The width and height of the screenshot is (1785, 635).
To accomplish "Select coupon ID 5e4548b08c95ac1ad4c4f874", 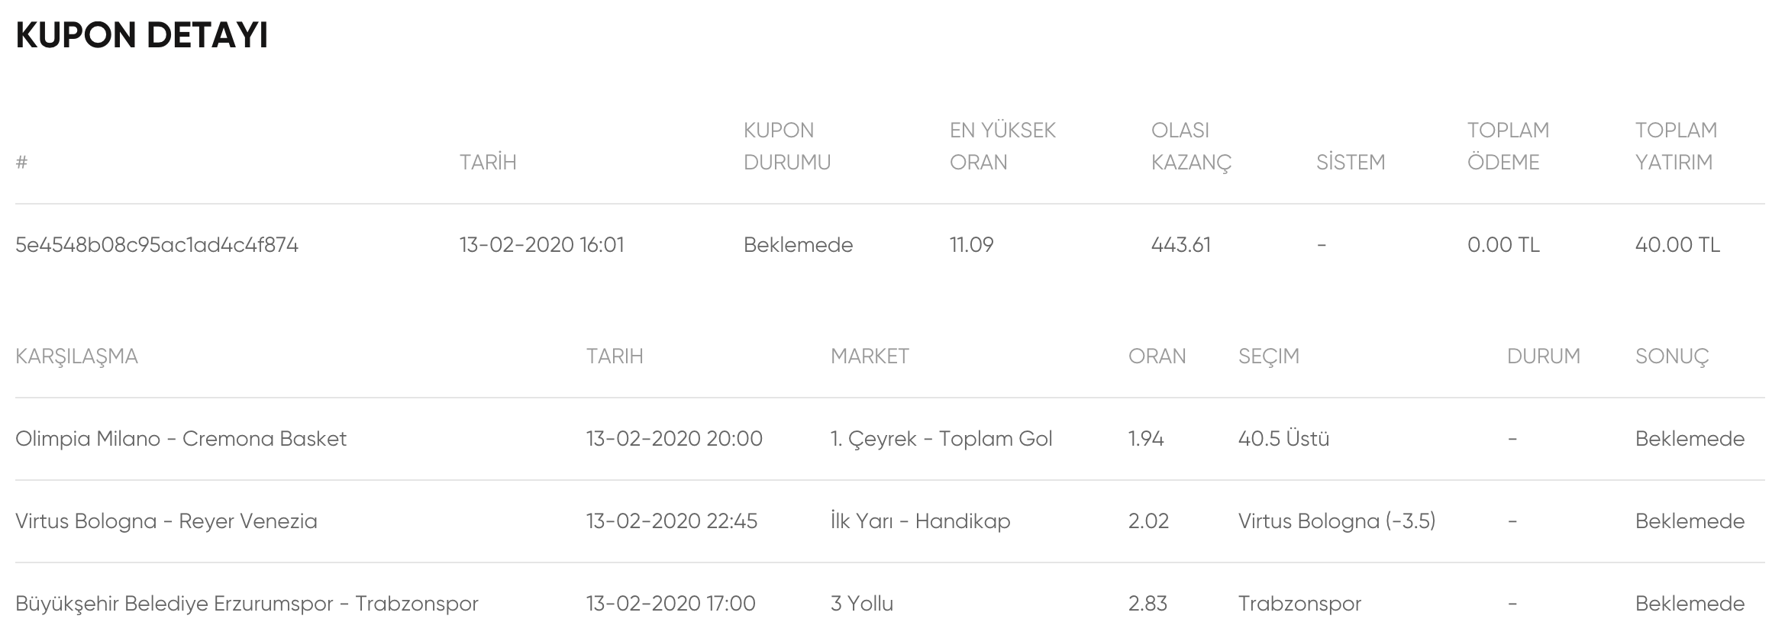I will click(157, 245).
